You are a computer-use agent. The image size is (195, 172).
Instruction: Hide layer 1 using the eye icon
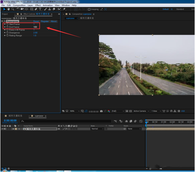tap(2, 129)
